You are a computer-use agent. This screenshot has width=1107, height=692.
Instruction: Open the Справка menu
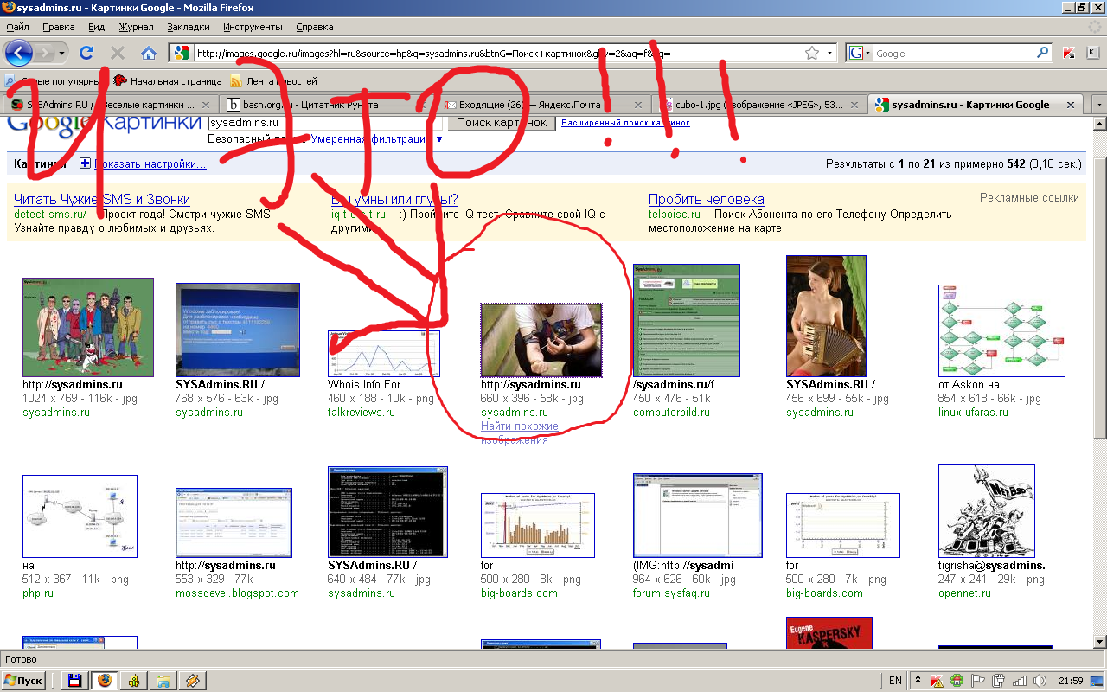pyautogui.click(x=314, y=27)
